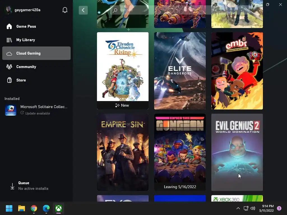Open the Xbox 360 game tile
This screenshot has width=287, height=215.
pyautogui.click(x=237, y=198)
